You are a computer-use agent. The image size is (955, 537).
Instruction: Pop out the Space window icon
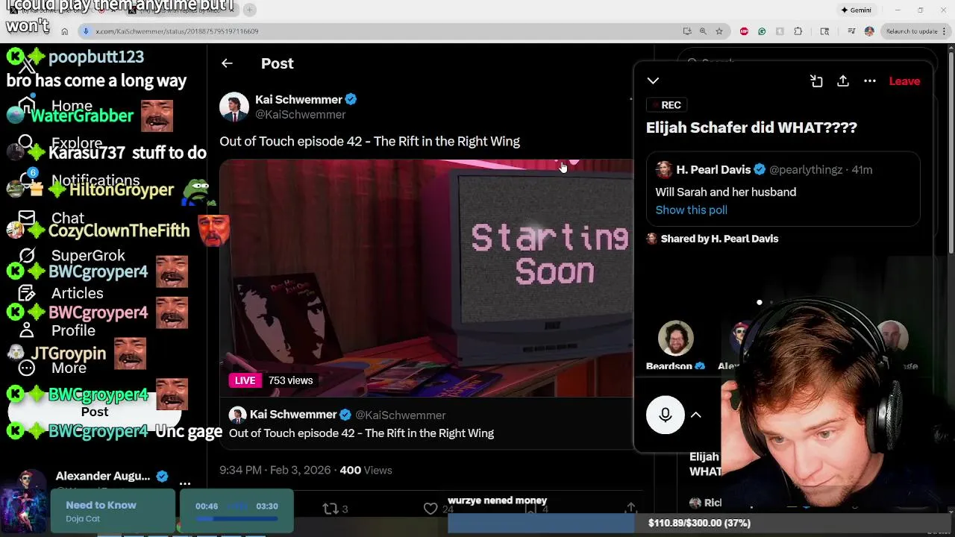tap(816, 81)
